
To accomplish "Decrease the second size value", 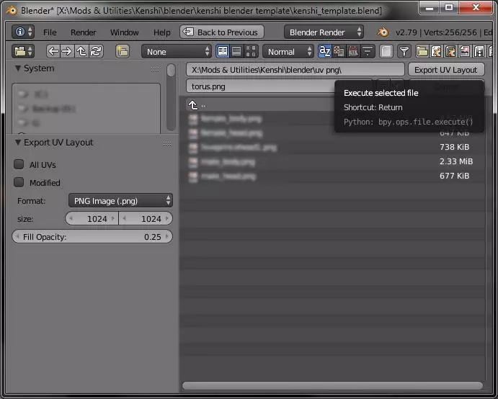I will point(124,218).
